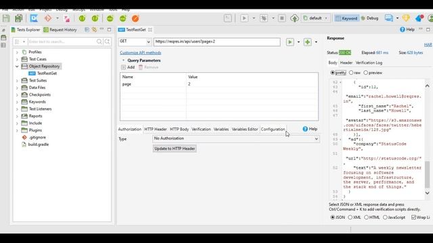433x243 pixels.
Task: Click the green plus add icon
Action: pyautogui.click(x=307, y=42)
